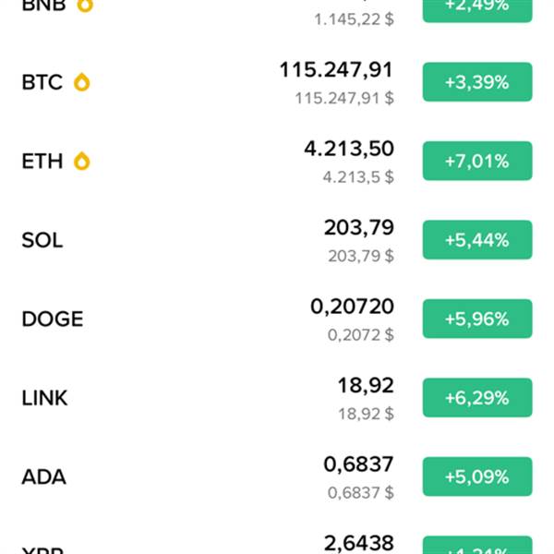Tap the flame icon next to BNB
Image resolution: width=554 pixels, height=554 pixels.
(x=85, y=5)
